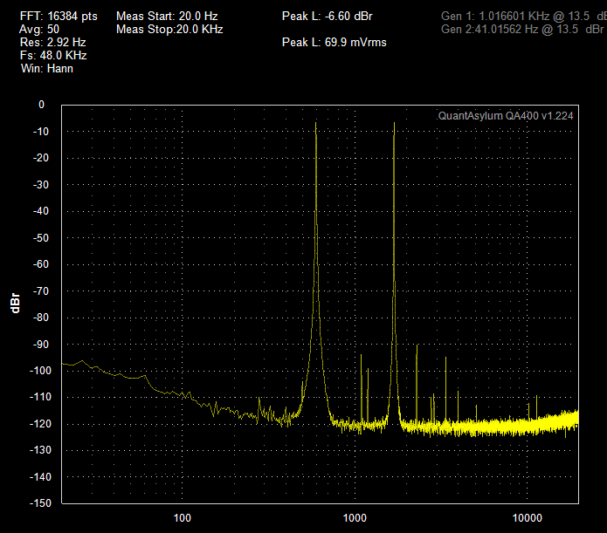Click the "Peak L: -6.60 dBr" readout
607x533 pixels.
coord(328,17)
